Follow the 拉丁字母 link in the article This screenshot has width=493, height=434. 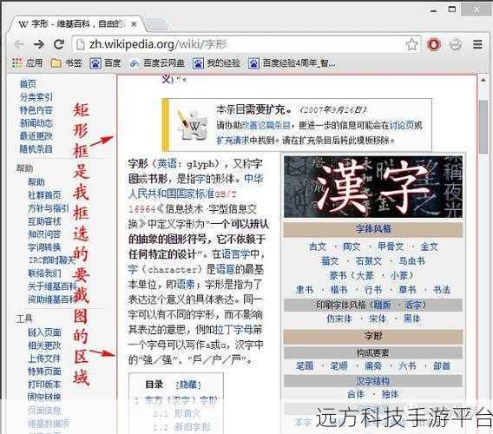click(233, 330)
